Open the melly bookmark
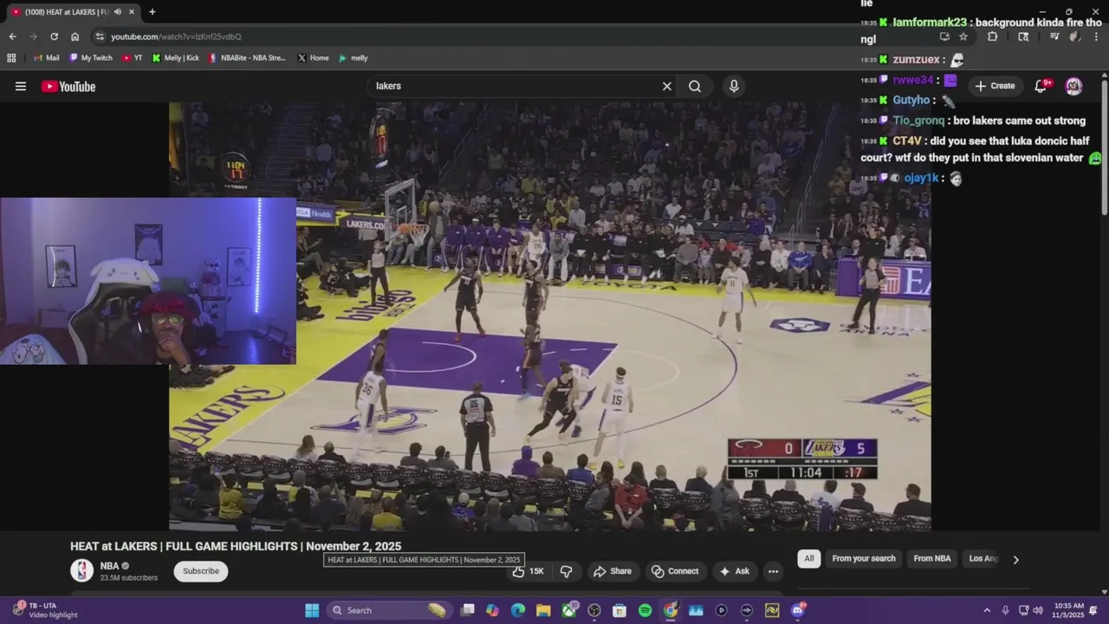1109x624 pixels. tap(353, 58)
